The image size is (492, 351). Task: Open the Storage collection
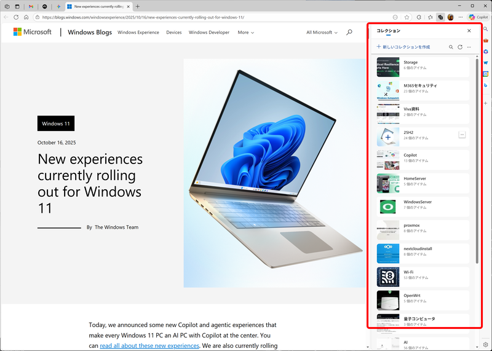423,67
